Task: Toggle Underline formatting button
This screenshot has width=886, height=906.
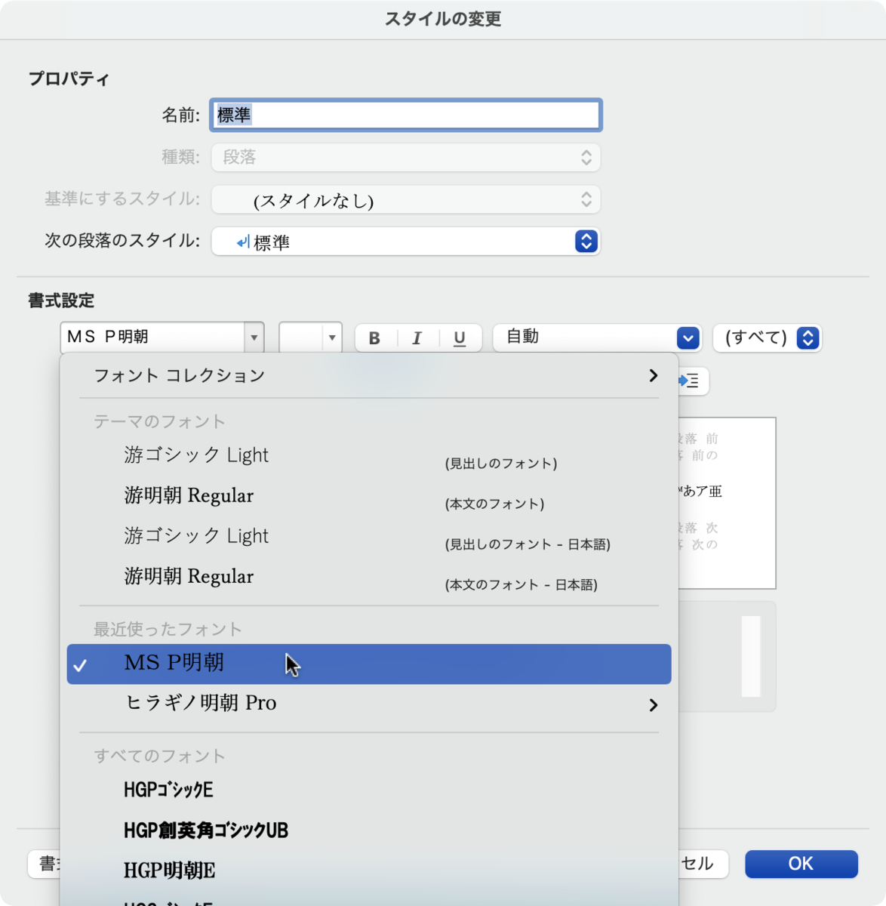Action: (x=460, y=337)
